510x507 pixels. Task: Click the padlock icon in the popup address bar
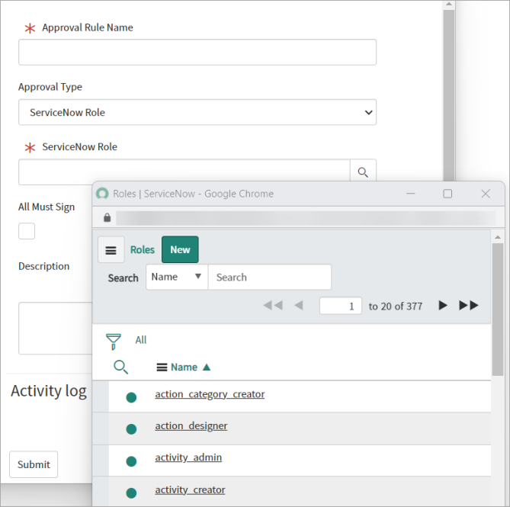107,217
